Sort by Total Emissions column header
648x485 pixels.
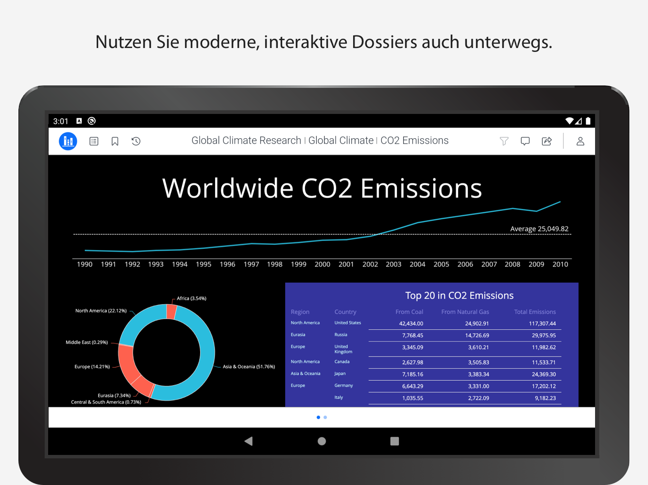(x=535, y=312)
